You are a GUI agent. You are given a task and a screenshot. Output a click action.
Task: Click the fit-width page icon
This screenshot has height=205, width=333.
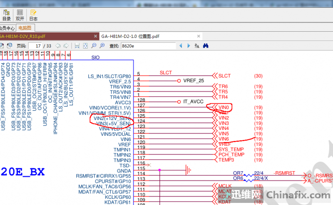[77, 46]
